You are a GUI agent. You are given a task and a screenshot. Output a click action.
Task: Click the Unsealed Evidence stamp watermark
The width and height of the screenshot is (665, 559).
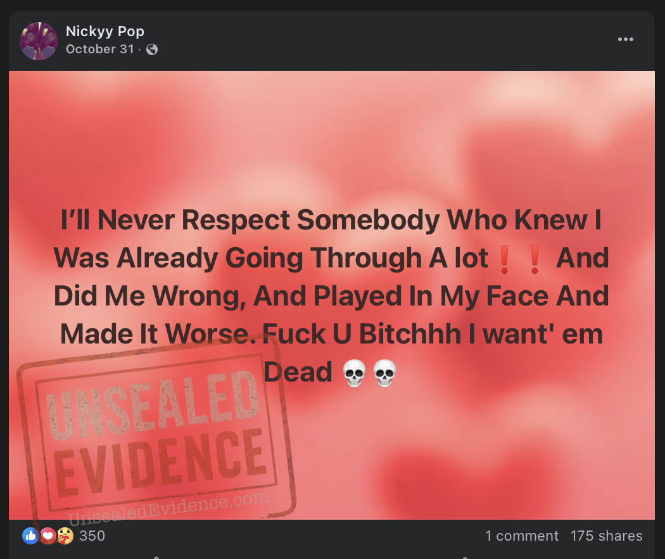tap(156, 428)
